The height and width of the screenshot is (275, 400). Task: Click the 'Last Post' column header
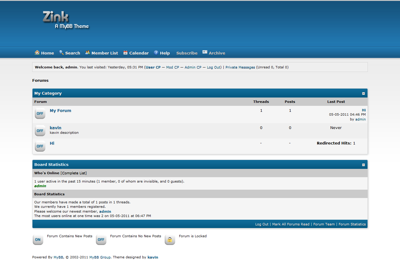coord(336,102)
